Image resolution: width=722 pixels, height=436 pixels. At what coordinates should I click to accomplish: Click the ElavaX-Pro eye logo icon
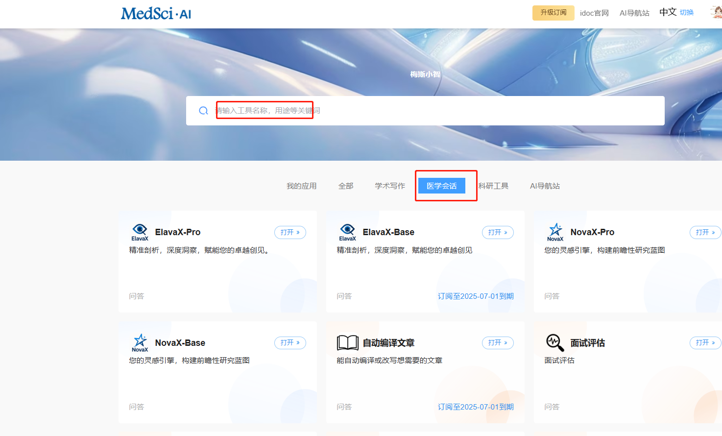click(x=140, y=232)
